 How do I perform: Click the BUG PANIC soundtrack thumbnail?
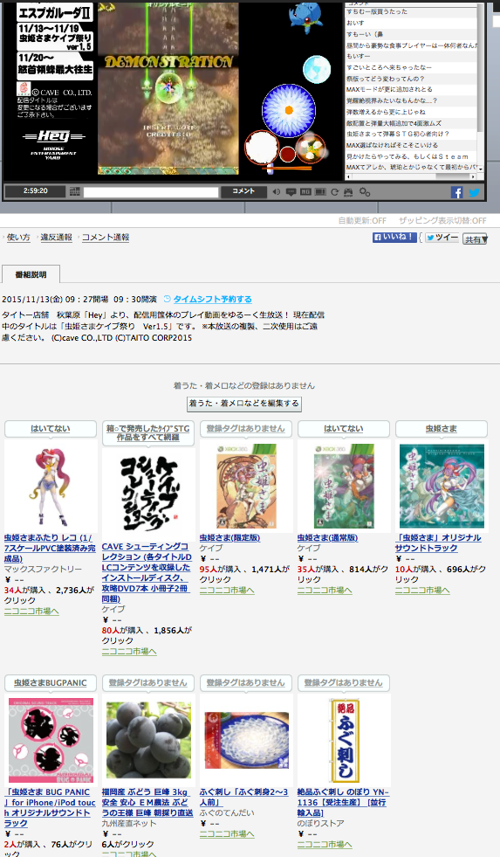pyautogui.click(x=51, y=740)
